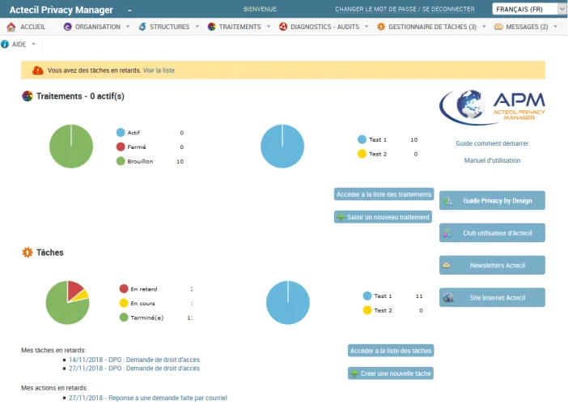Image resolution: width=568 pixels, height=405 pixels.
Task: Open Guide Privacy by Design button
Action: pos(492,201)
